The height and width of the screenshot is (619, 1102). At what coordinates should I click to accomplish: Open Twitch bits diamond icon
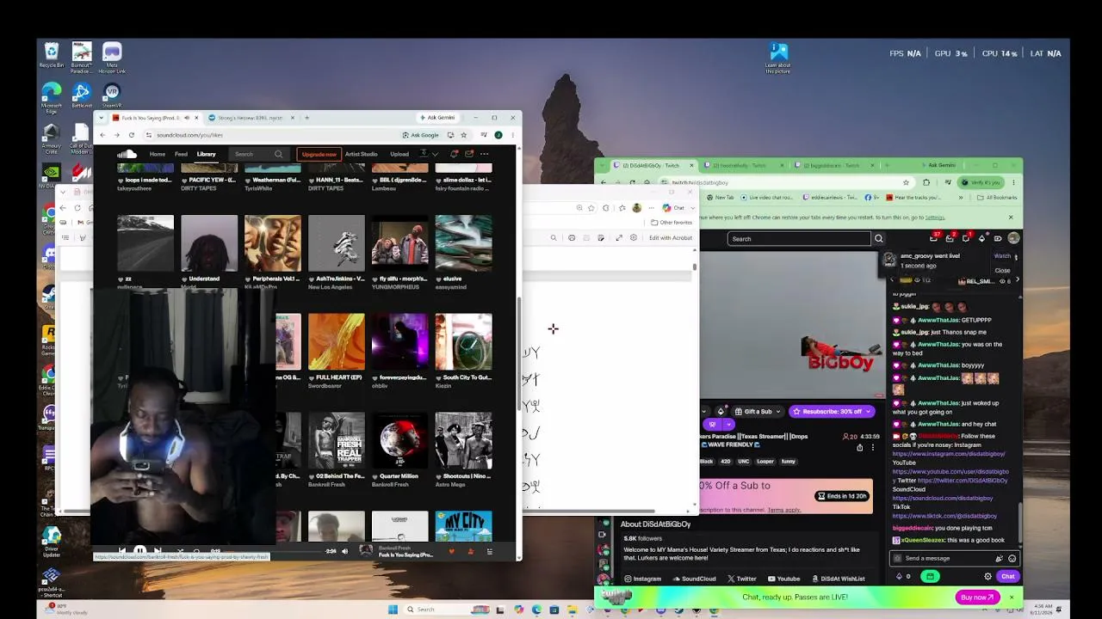[982, 238]
